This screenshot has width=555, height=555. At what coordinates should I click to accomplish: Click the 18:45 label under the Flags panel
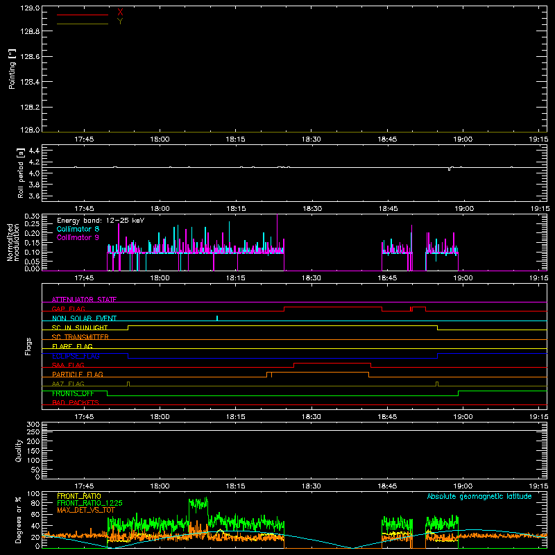[x=387, y=417]
